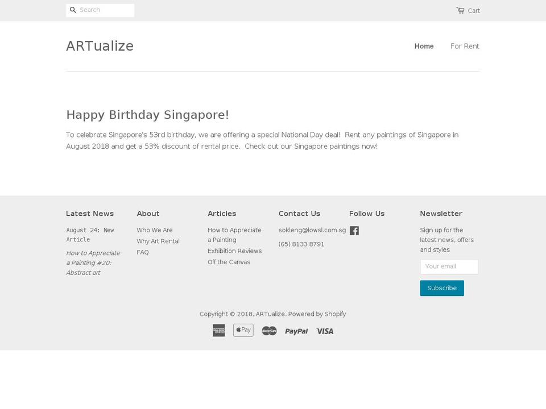Open the Off the Canvas link
The width and height of the screenshot is (546, 409).
[229, 262]
